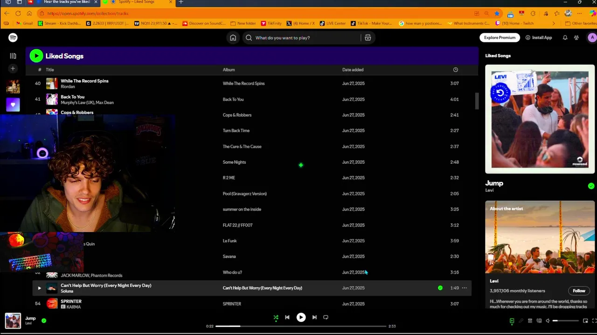Click the Jump album cover in Now Playing panel
597x335 pixels.
pos(540,119)
